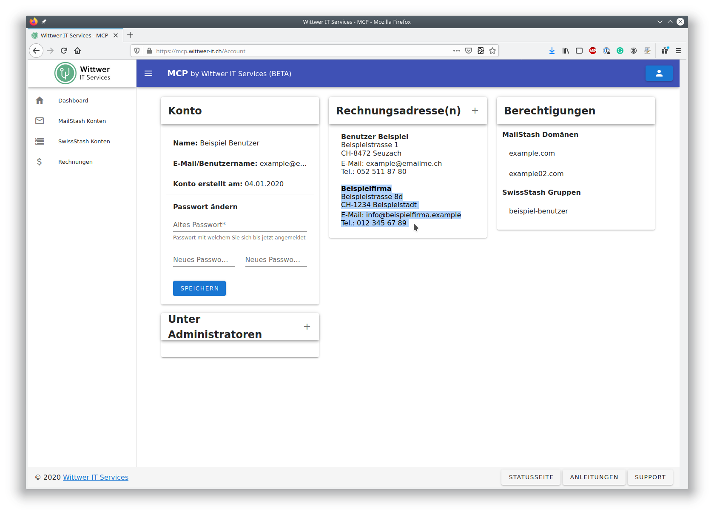The image size is (714, 515).
Task: Follow the Wittwer IT Services footer link
Action: pos(96,477)
